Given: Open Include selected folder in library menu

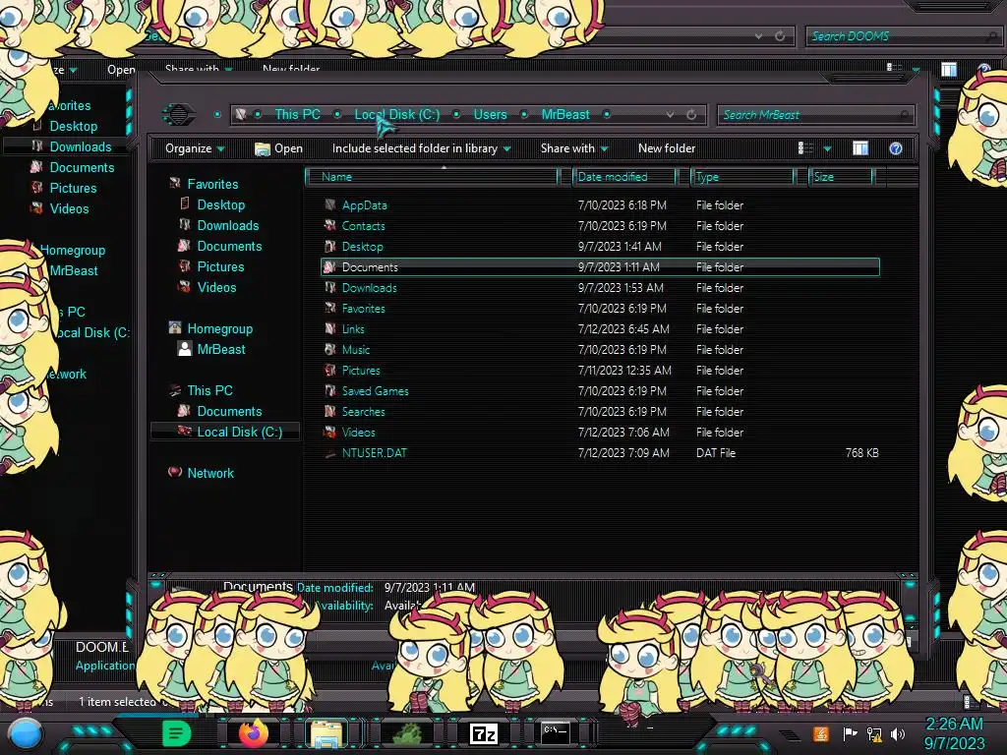Looking at the screenshot, I should pos(421,148).
